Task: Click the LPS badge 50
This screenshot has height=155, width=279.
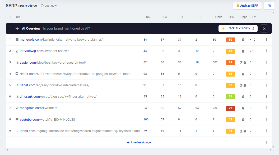Action: point(230,40)
